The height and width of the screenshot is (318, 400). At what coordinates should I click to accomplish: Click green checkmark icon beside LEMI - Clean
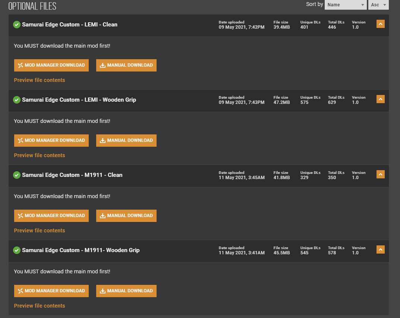tap(17, 25)
